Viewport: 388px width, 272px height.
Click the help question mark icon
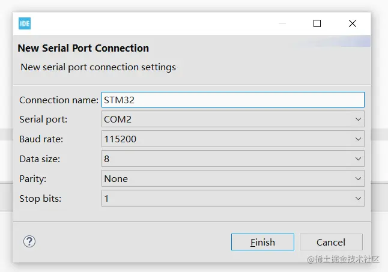click(x=29, y=241)
